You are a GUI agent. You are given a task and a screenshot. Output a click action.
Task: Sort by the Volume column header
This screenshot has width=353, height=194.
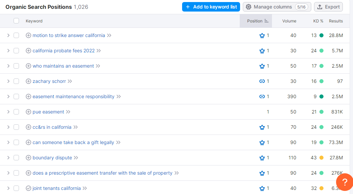pyautogui.click(x=289, y=21)
